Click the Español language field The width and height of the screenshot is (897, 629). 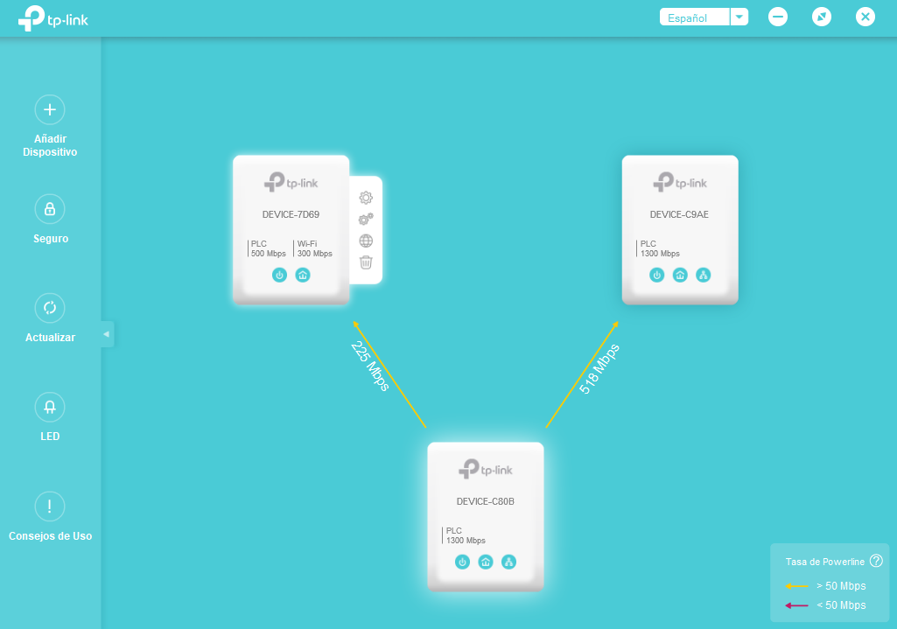tap(695, 17)
